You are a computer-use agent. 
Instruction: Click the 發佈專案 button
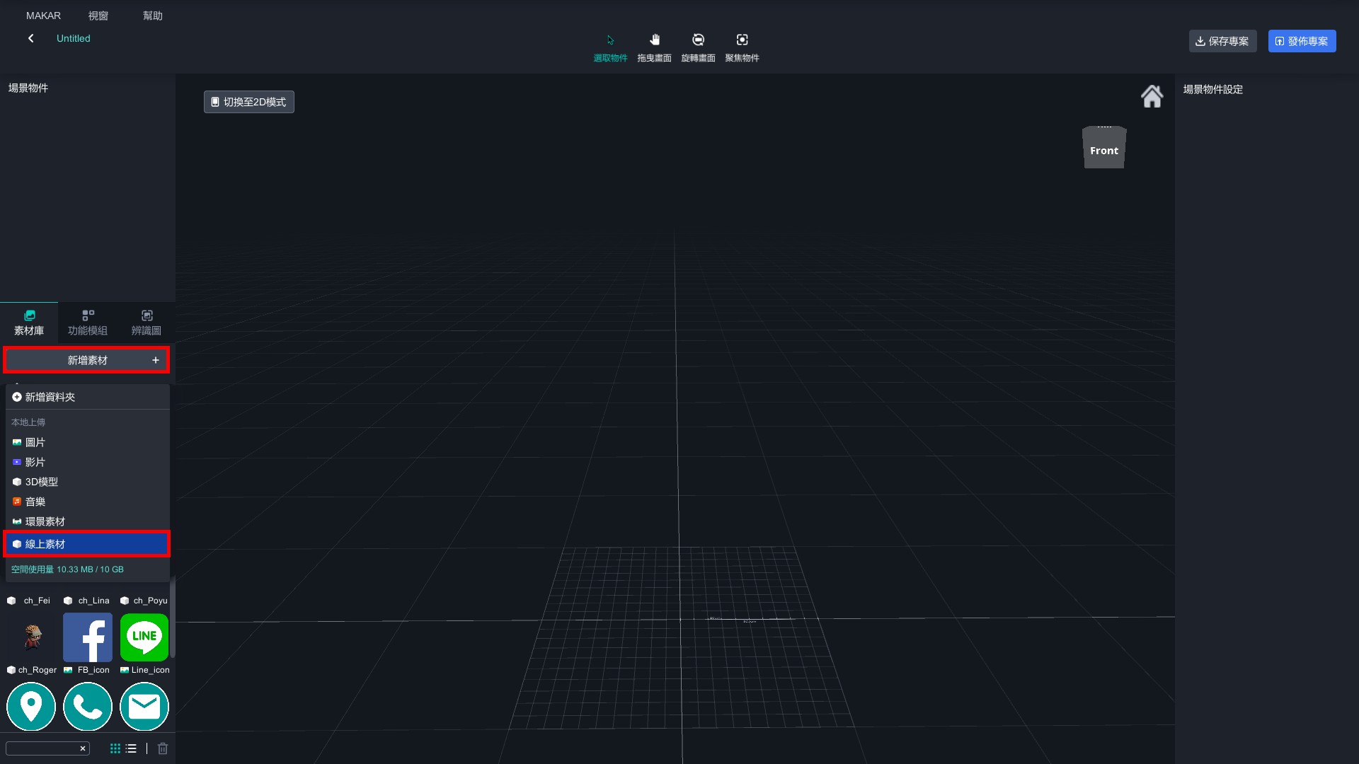coord(1301,40)
